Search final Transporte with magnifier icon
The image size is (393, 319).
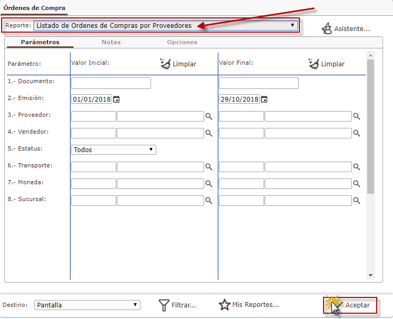click(357, 167)
